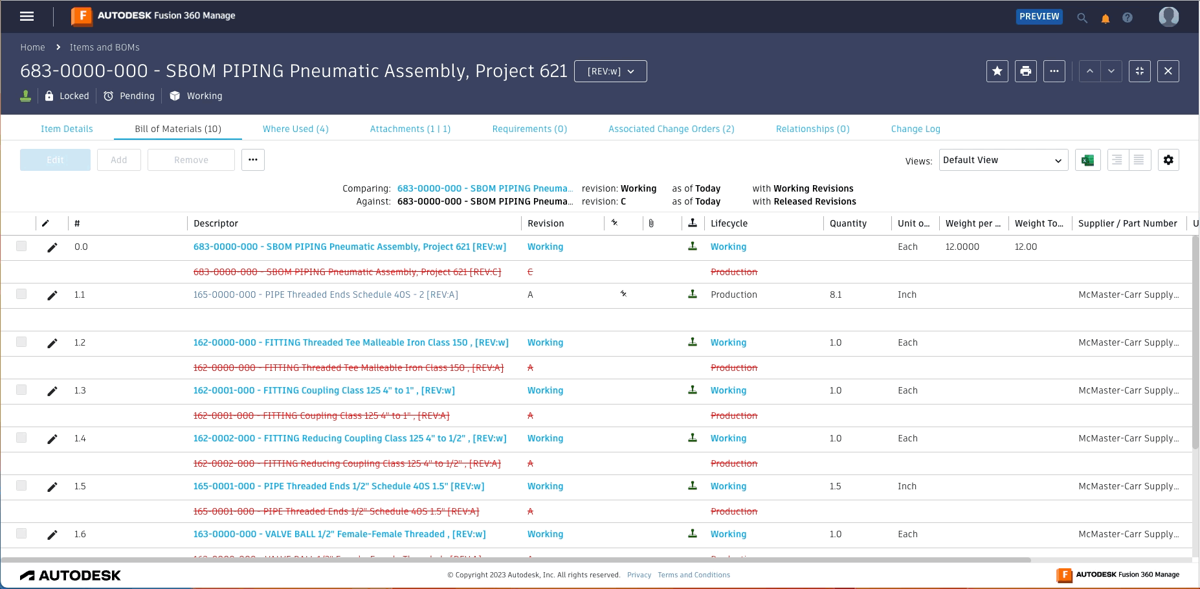Open 163-0000-000 VALVE BALL link
The width and height of the screenshot is (1200, 589).
[339, 534]
